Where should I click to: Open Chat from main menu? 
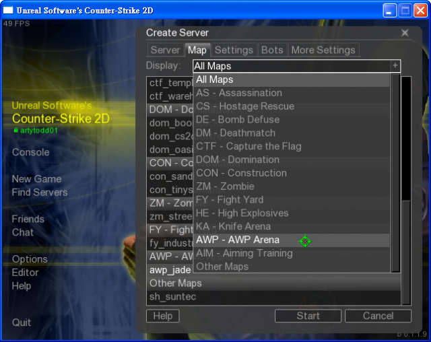[x=23, y=232]
